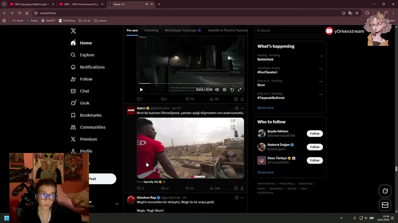This screenshot has width=398, height=223.
Task: Open Gmail bookmark in bookmarks bar
Action: (x=17, y=21)
